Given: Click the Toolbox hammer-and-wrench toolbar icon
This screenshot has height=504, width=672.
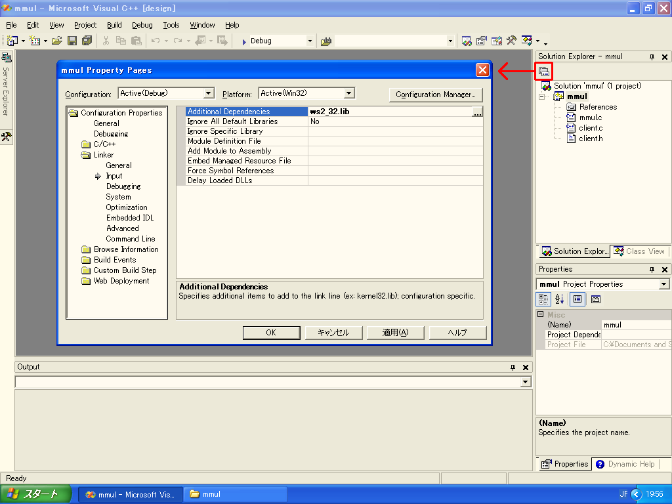Looking at the screenshot, I should 512,41.
